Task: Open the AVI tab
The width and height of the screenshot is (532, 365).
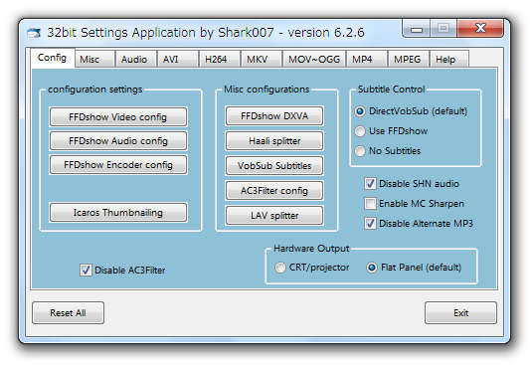Action: [177, 60]
